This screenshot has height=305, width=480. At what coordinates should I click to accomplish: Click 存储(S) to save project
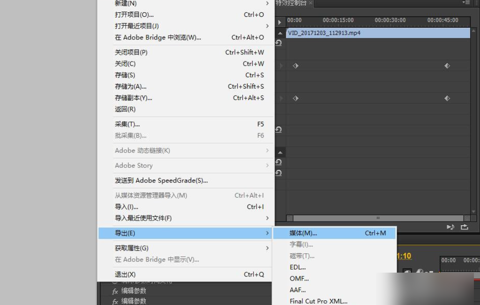tap(185, 75)
